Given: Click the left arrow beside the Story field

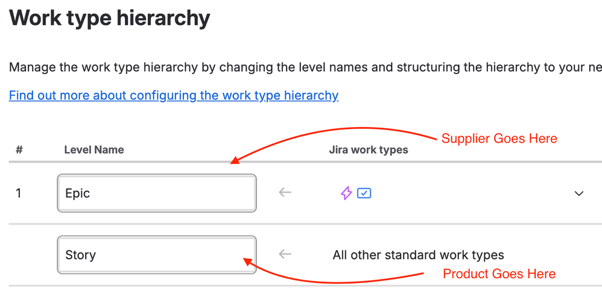Looking at the screenshot, I should (x=285, y=254).
